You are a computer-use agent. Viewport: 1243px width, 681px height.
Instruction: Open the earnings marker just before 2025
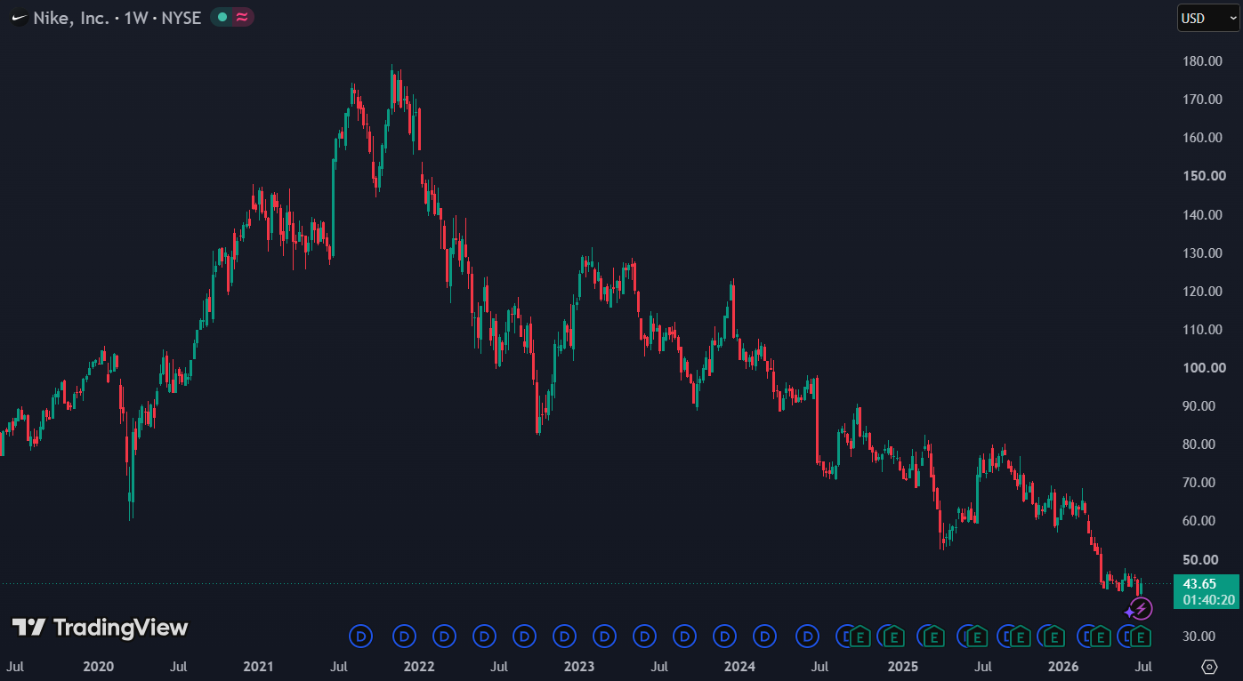[x=895, y=636]
